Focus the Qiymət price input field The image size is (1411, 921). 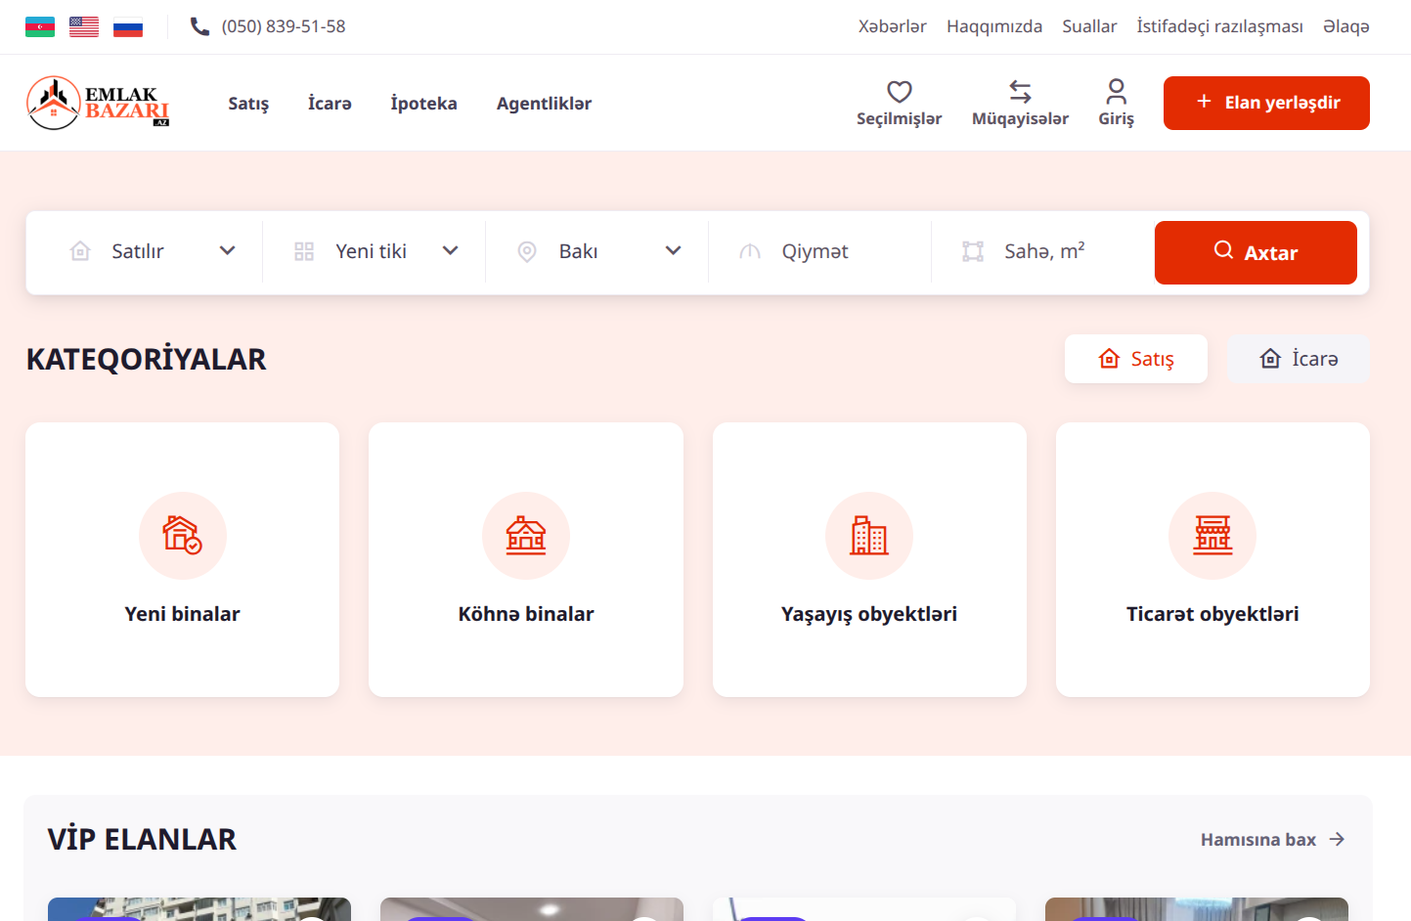pos(831,252)
